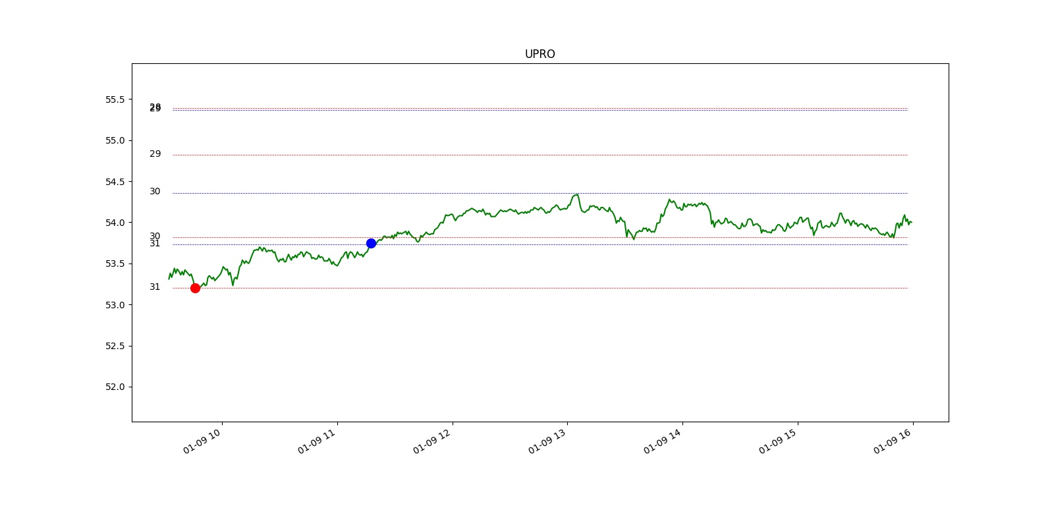Click the '01-09 14' x-axis label
Screen dimensions: 1054x527
tap(663, 441)
